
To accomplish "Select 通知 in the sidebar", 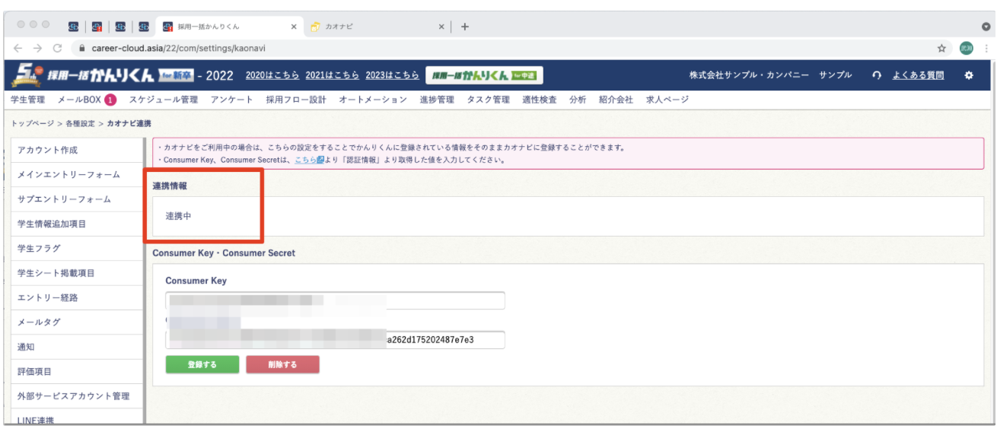I will tap(78, 347).
